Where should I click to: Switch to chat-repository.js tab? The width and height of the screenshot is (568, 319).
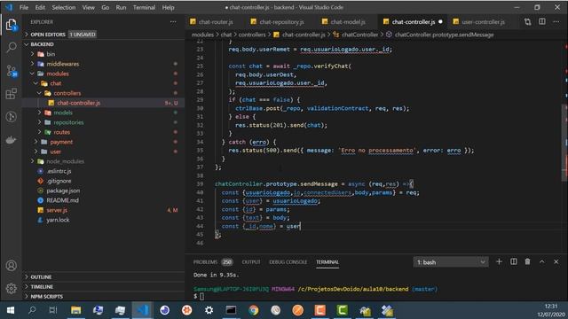(281, 21)
